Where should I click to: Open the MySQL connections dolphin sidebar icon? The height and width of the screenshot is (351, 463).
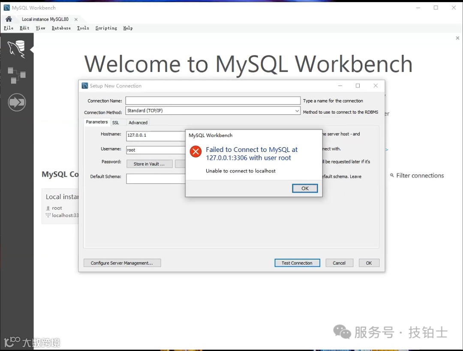[17, 49]
